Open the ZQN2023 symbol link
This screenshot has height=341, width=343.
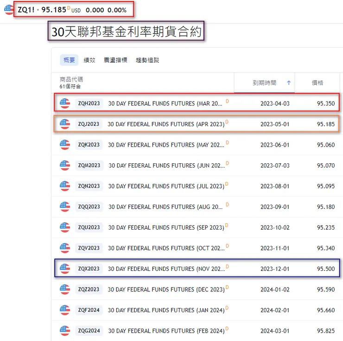pos(89,186)
